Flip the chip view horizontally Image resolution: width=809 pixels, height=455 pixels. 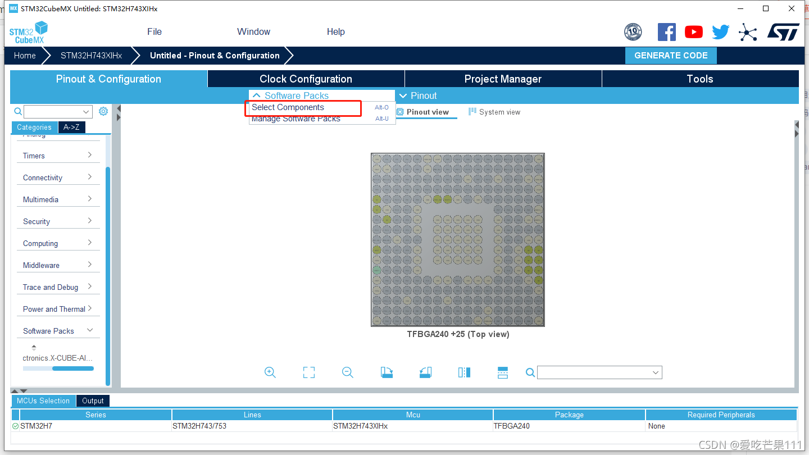[464, 372]
